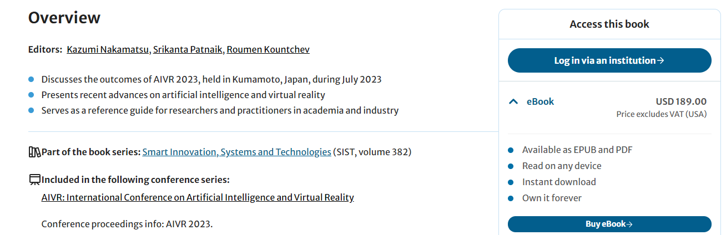
Task: Click the Access this book panel header
Action: (x=609, y=24)
